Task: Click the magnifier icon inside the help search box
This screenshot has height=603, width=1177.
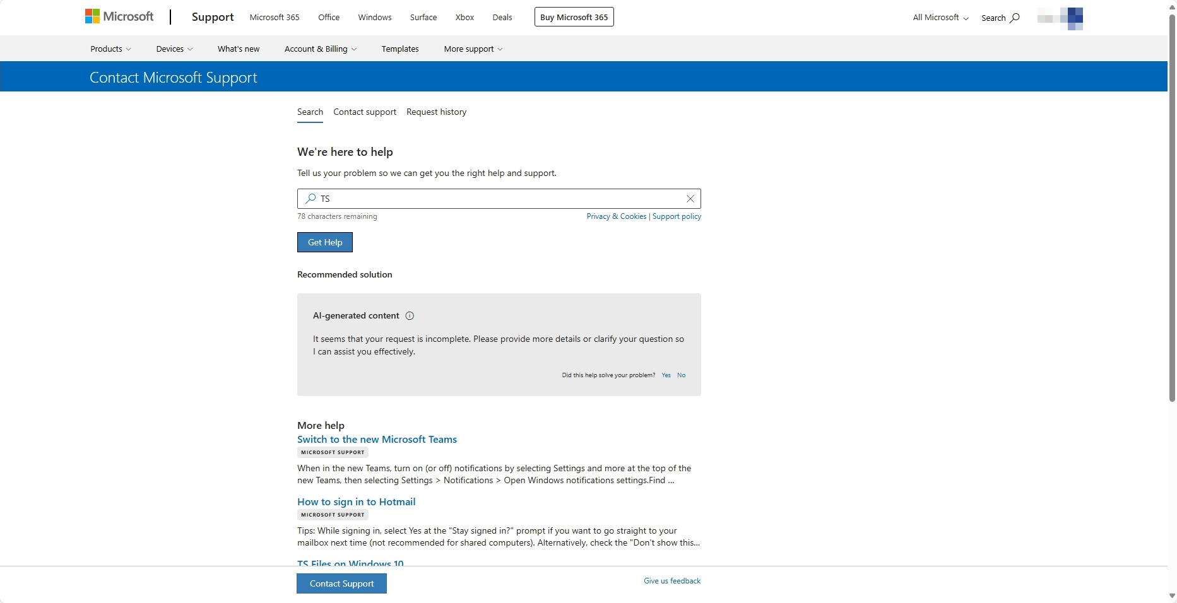Action: click(x=311, y=199)
